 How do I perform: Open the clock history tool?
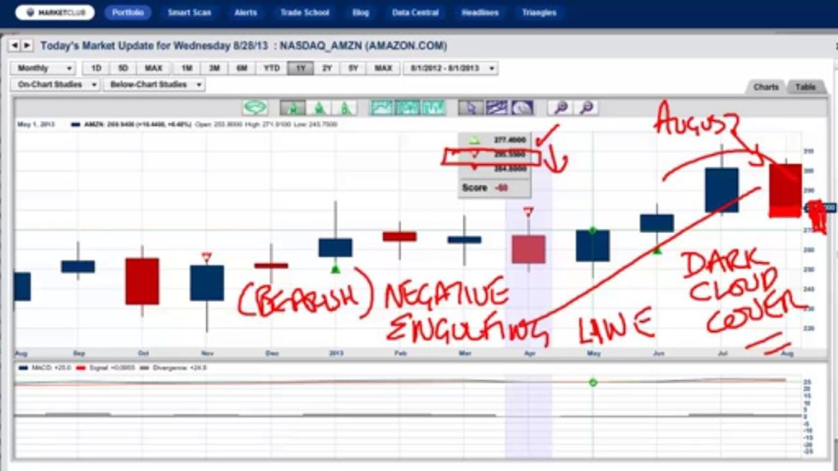pyautogui.click(x=522, y=108)
